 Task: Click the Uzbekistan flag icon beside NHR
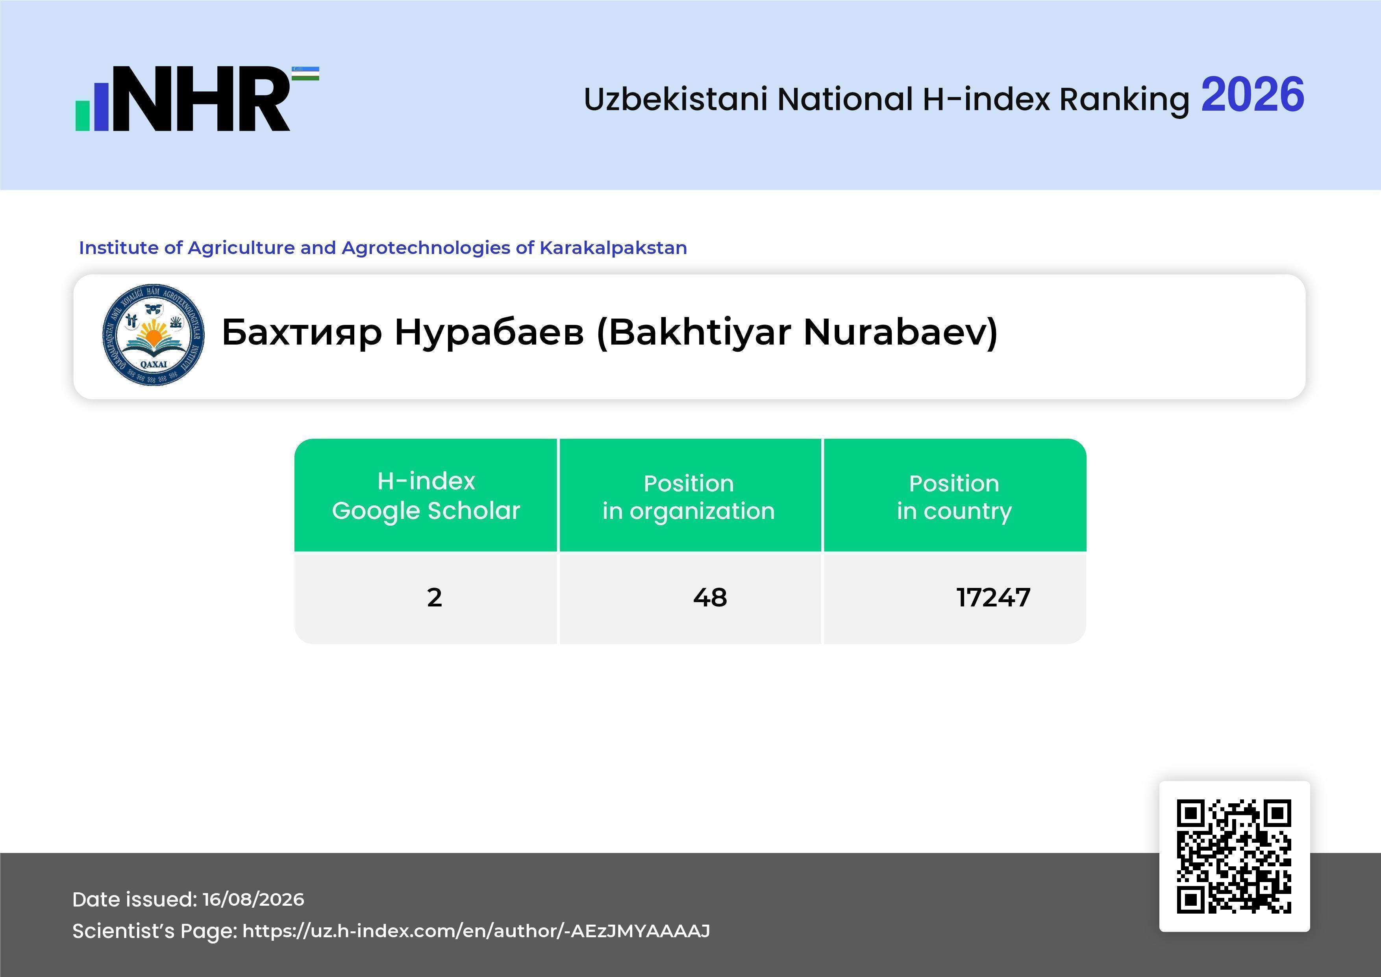(305, 73)
